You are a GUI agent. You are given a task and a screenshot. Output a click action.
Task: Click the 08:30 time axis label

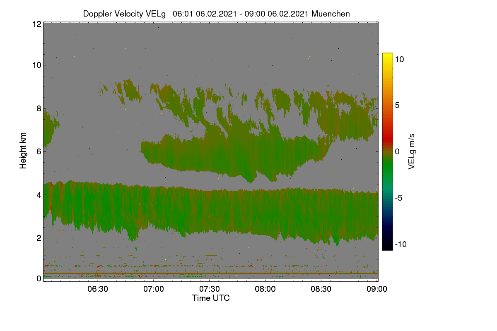click(321, 289)
